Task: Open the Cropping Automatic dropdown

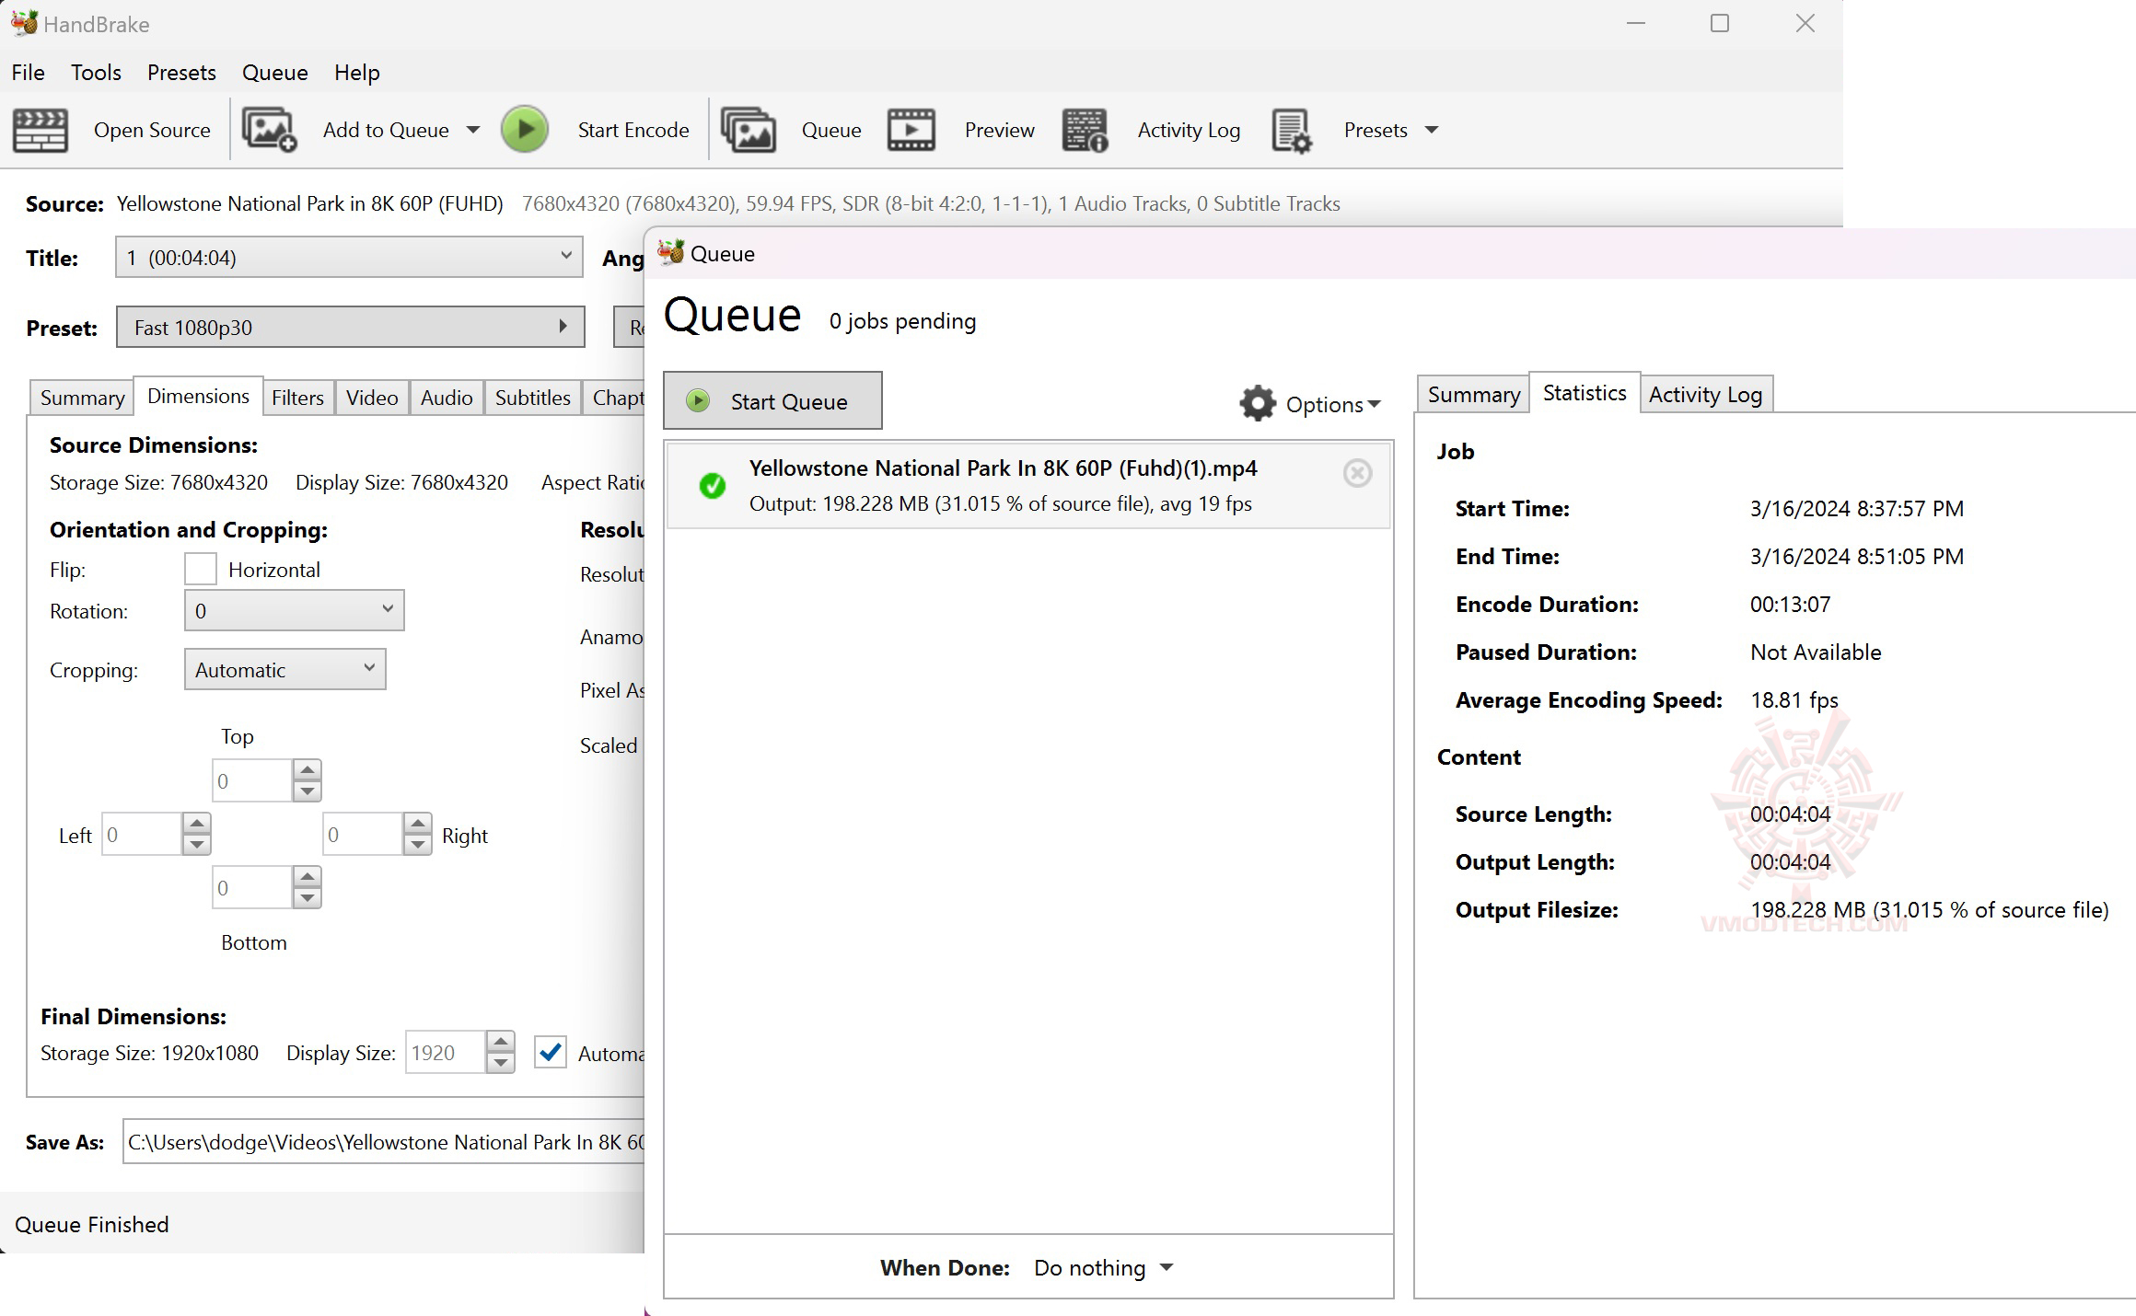Action: click(284, 669)
